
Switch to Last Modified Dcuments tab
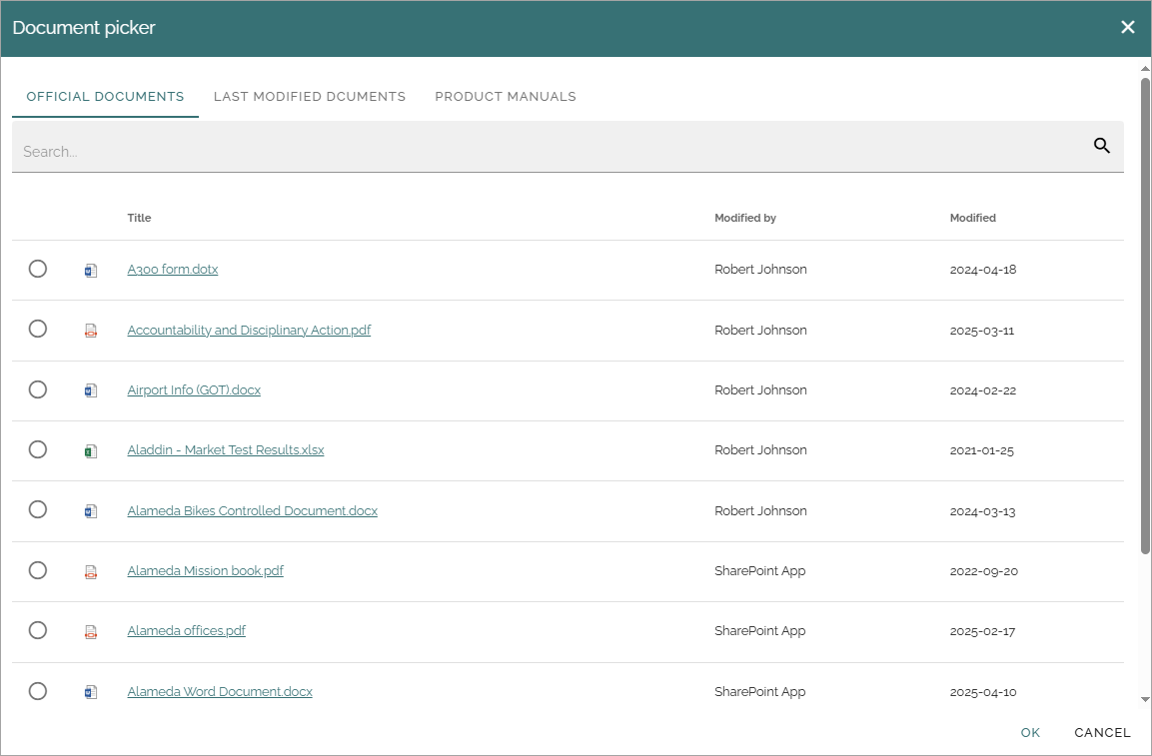coord(310,96)
